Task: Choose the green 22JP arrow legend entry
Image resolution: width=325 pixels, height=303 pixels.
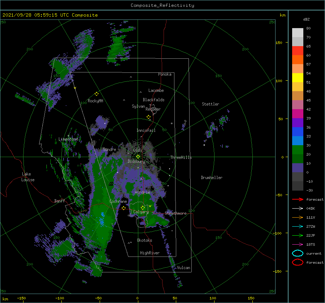Action: tap(298, 235)
